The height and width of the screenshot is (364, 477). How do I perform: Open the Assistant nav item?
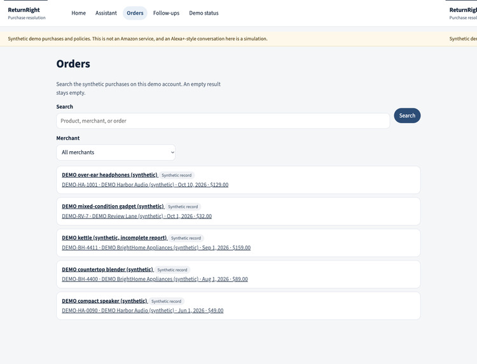pyautogui.click(x=106, y=13)
